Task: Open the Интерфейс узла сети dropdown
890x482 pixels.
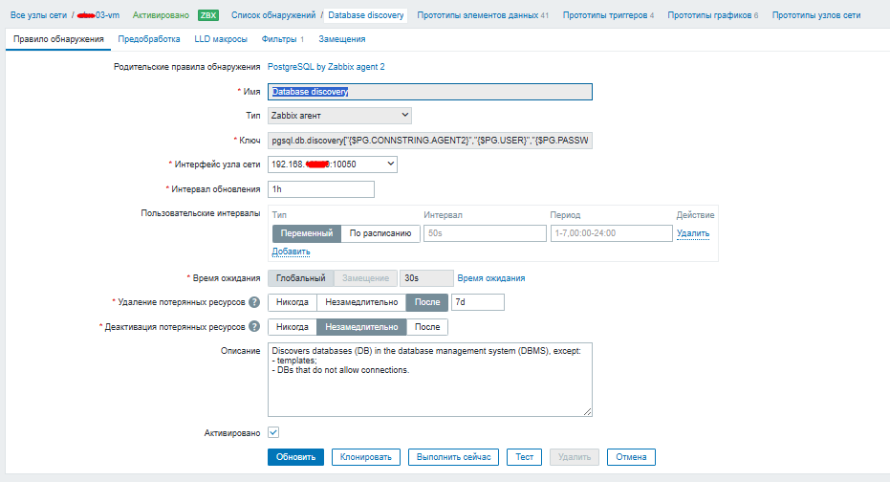Action: (332, 164)
